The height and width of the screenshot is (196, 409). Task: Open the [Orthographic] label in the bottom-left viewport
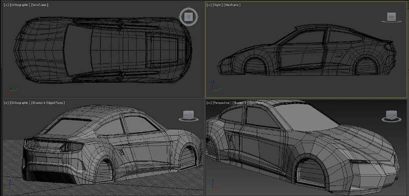click(x=20, y=103)
